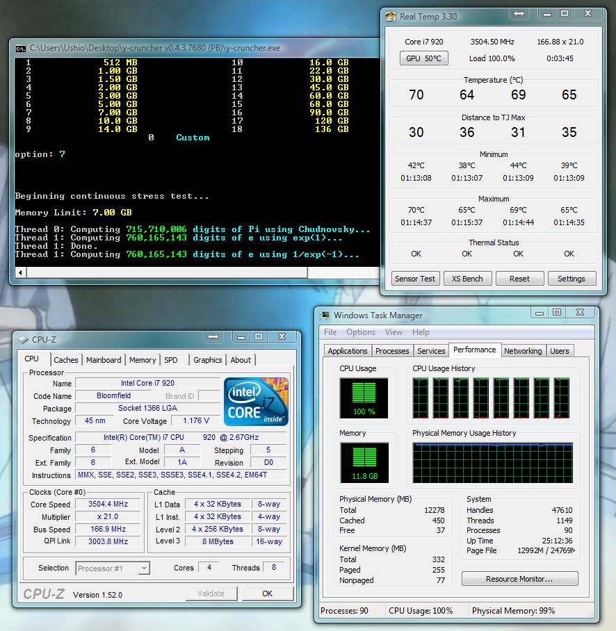Open the Options menu in Task Manager

pyautogui.click(x=361, y=332)
